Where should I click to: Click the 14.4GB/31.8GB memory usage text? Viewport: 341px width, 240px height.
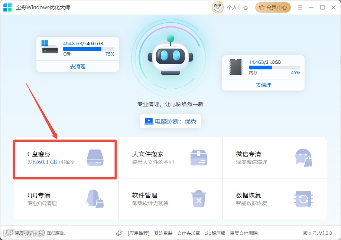265,62
